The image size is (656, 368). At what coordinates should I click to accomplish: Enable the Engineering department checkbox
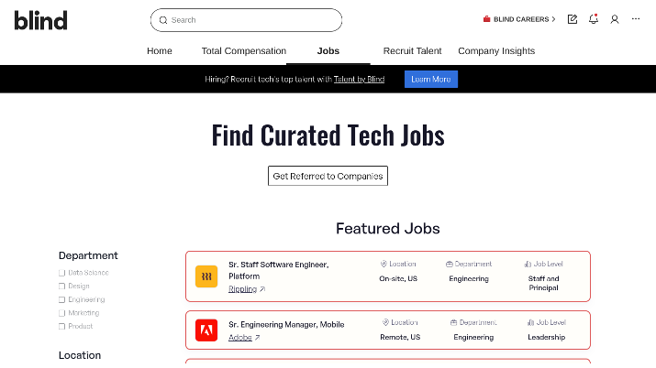61,299
